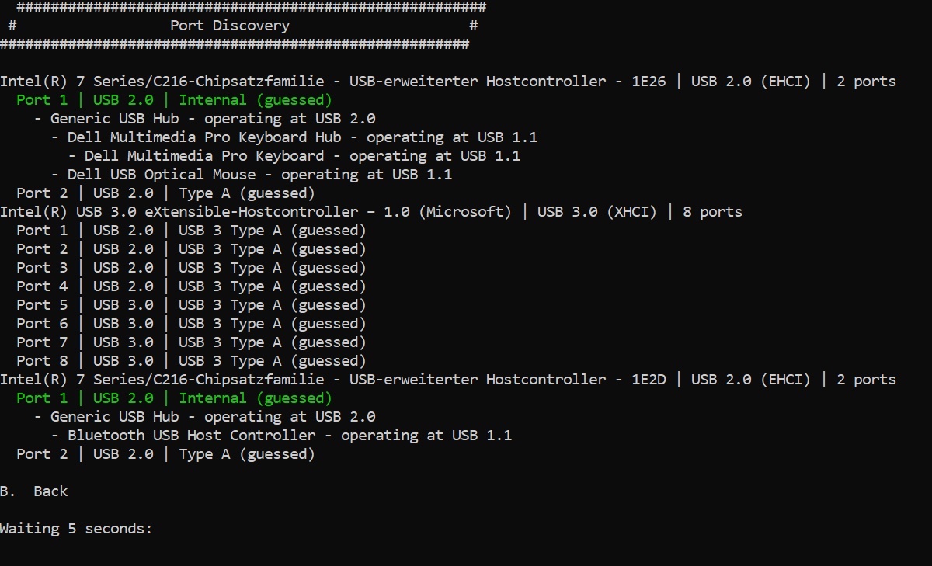Click the "Port Discovery" header title
This screenshot has width=932, height=566.
tap(230, 26)
